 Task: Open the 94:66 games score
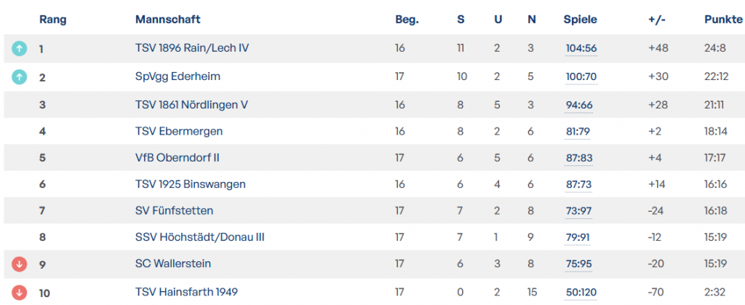click(579, 105)
